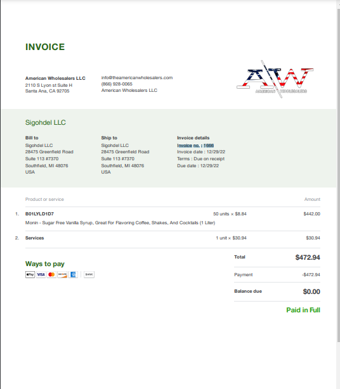
Task: Click the 1 unit × $30.94 quantity
Action: pyautogui.click(x=232, y=238)
